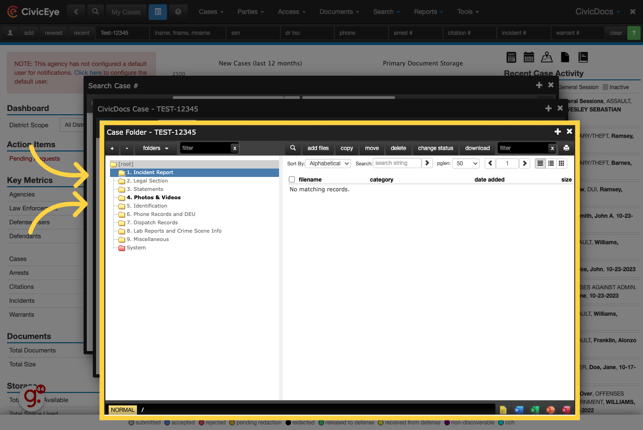Click the search string input field
643x430 pixels.
click(397, 163)
